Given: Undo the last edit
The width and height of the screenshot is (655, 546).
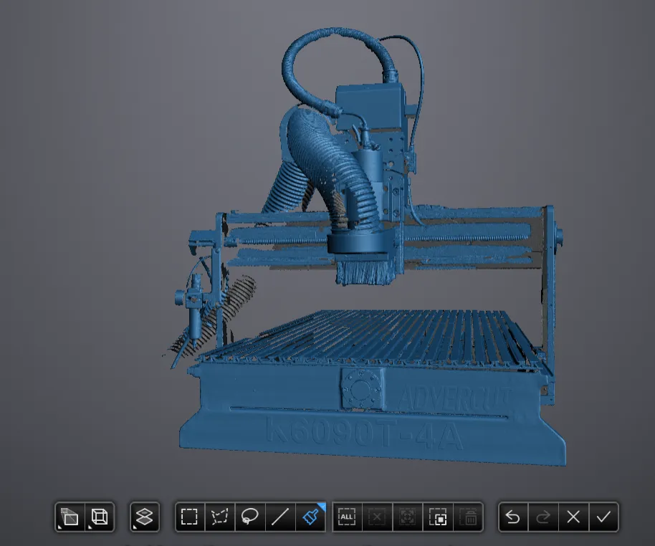Looking at the screenshot, I should tap(512, 517).
